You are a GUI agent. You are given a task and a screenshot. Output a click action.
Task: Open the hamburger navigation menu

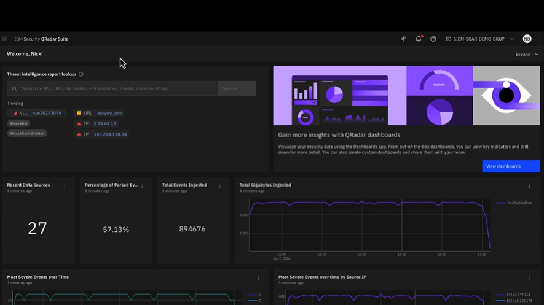pos(4,39)
